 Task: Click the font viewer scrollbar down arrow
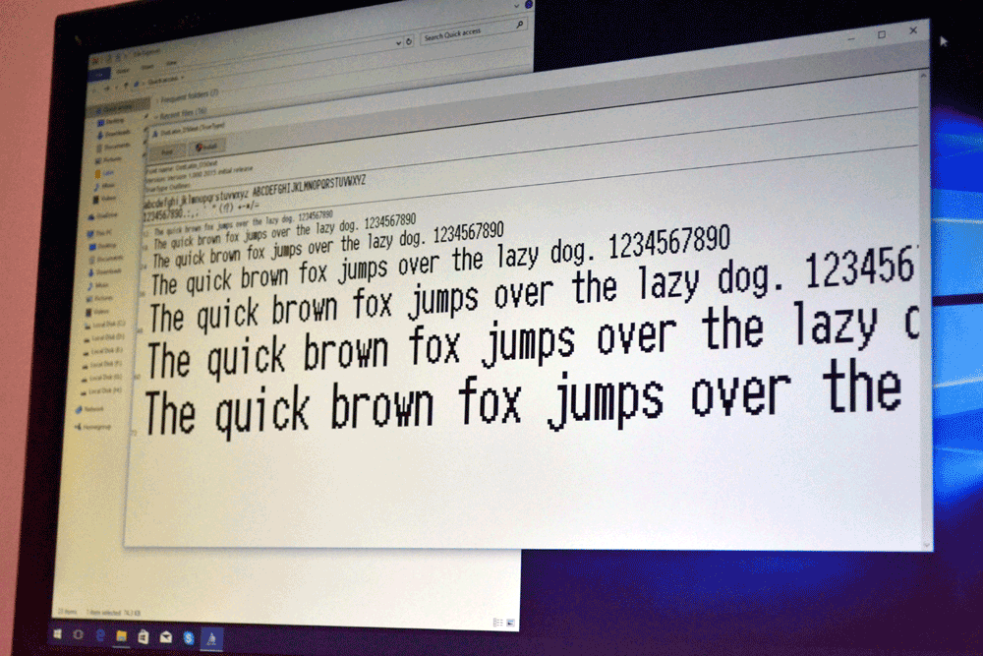click(x=928, y=545)
